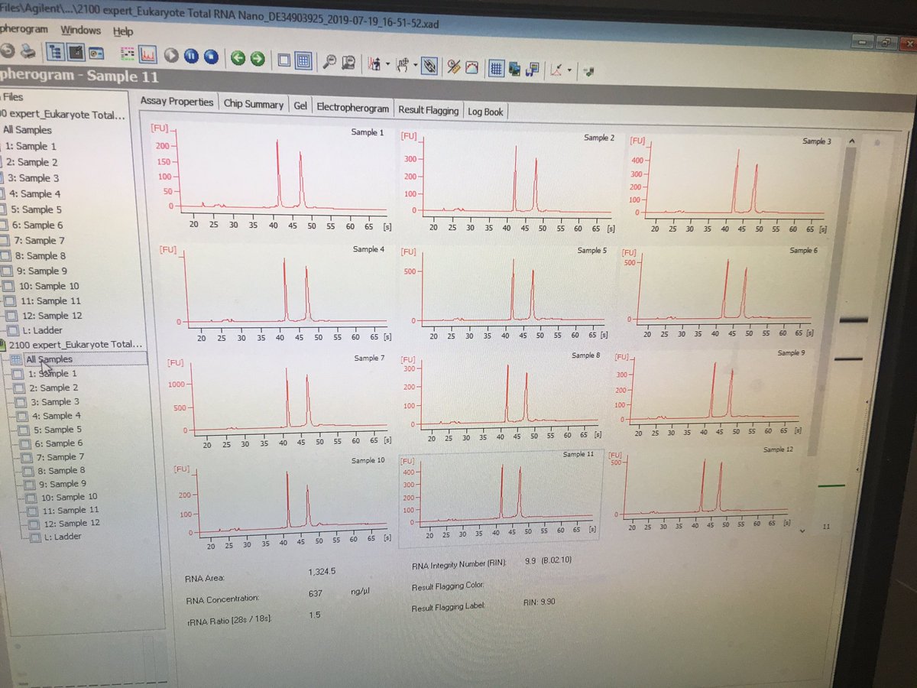
Task: Click the icon box beside 6: Sample 6 lower tree
Action: pos(26,443)
